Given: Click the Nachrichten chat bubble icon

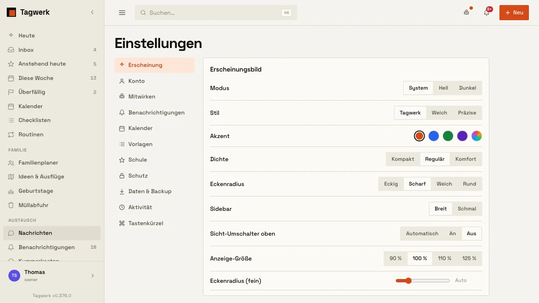Looking at the screenshot, I should click(11, 233).
